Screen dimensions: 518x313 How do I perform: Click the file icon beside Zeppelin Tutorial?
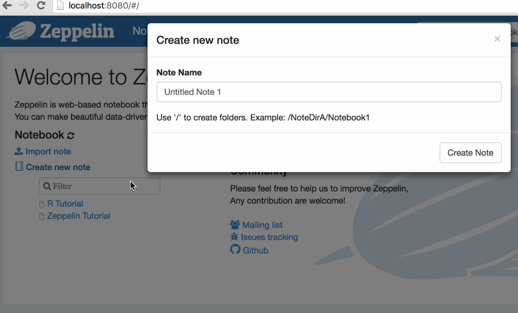tap(42, 216)
